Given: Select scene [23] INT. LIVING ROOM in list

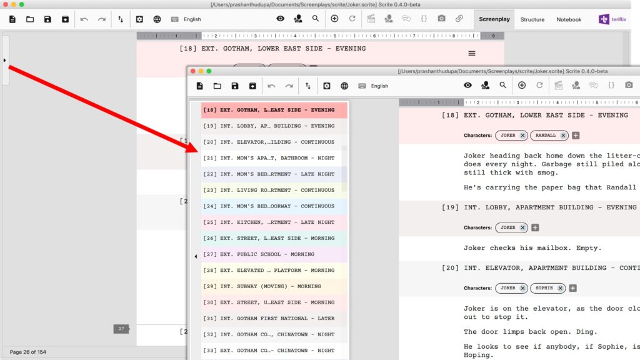Looking at the screenshot, I should click(x=274, y=190).
